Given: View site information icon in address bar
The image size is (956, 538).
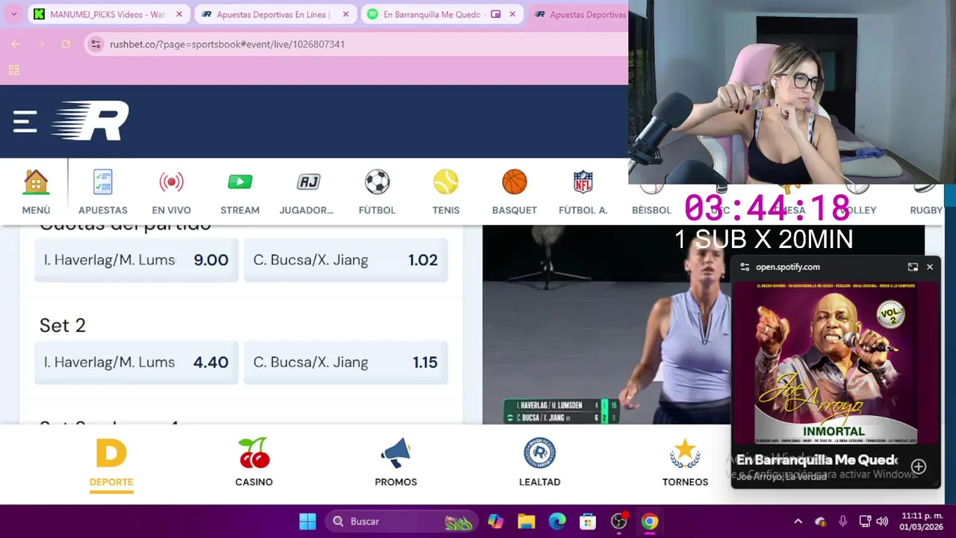Looking at the screenshot, I should pos(96,44).
